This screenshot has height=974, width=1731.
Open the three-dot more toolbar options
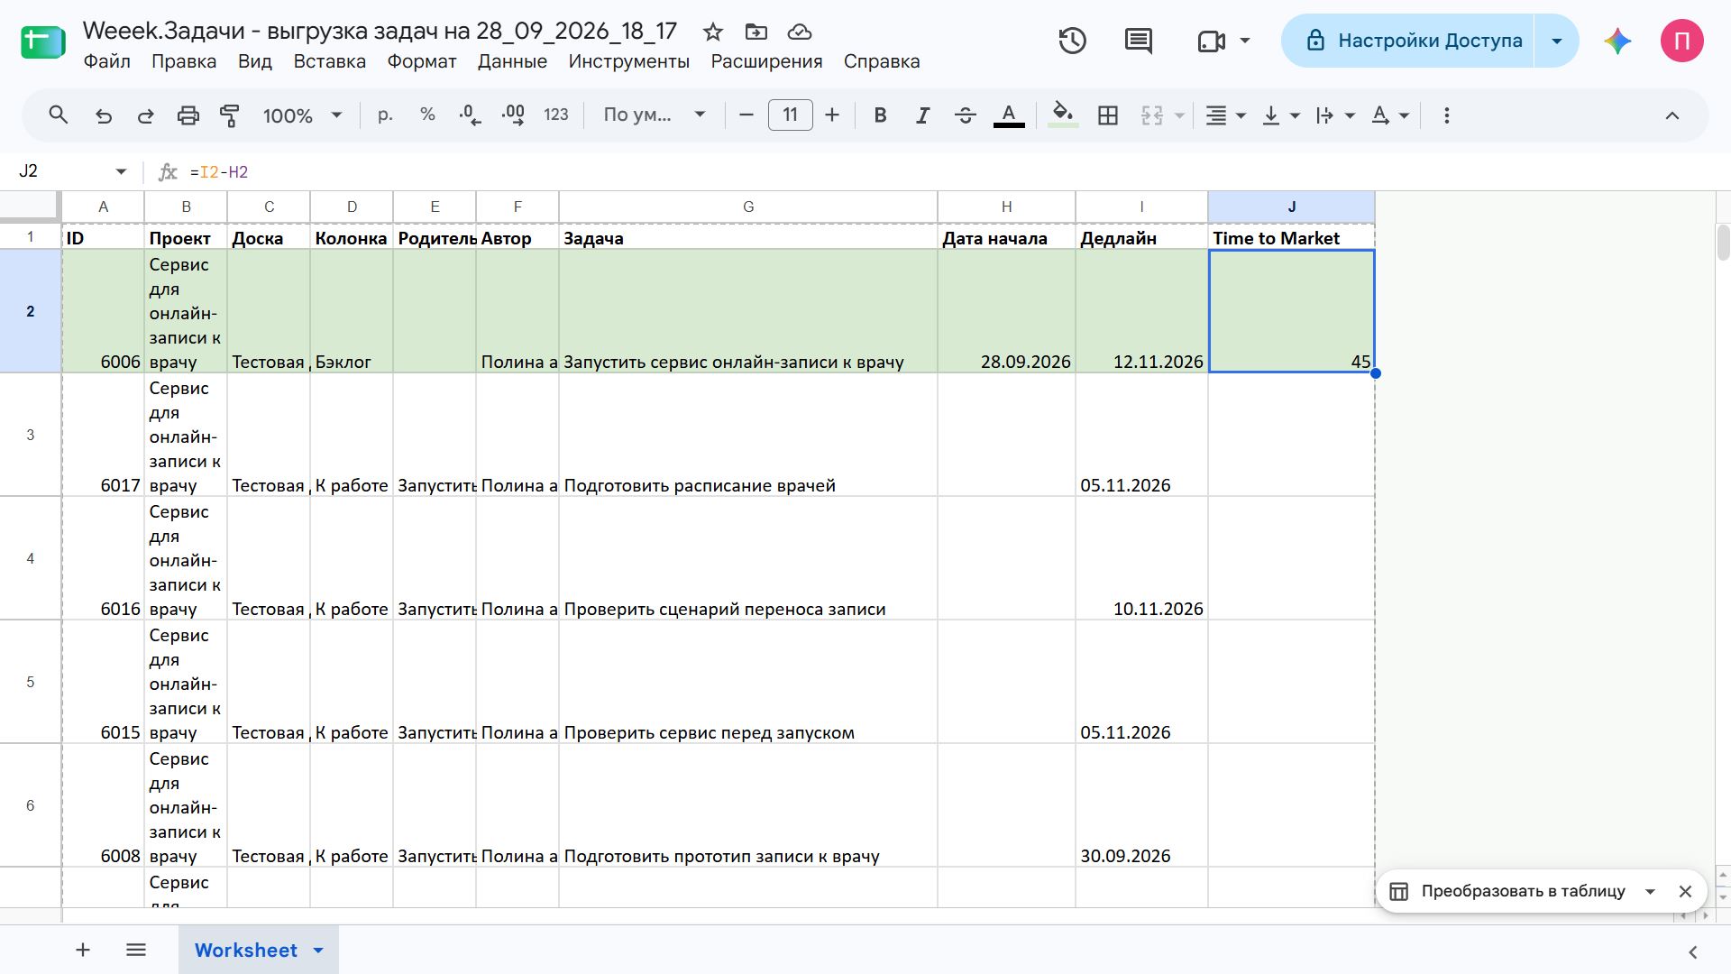pos(1447,115)
